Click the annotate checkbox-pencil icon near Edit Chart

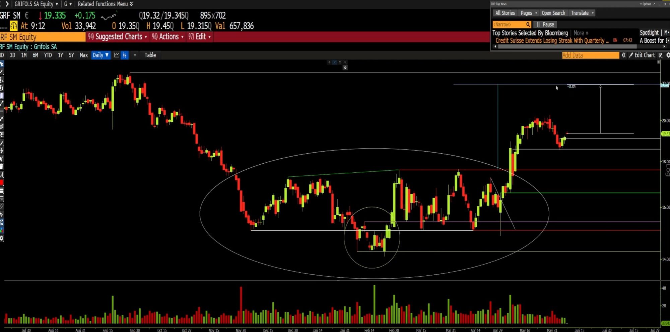coord(661,55)
